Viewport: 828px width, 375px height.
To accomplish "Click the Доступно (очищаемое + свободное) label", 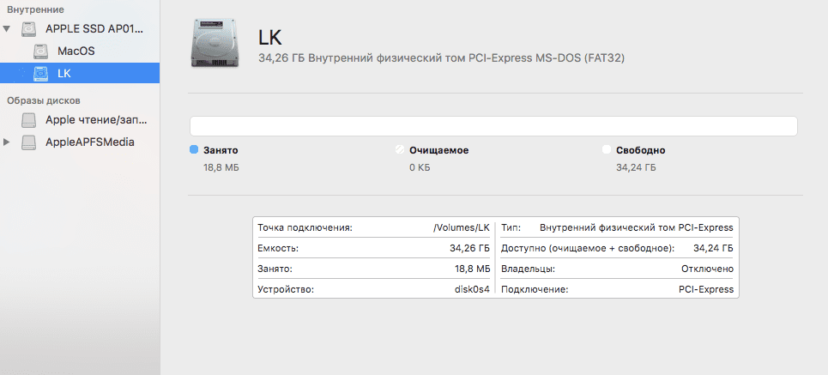I will [587, 248].
